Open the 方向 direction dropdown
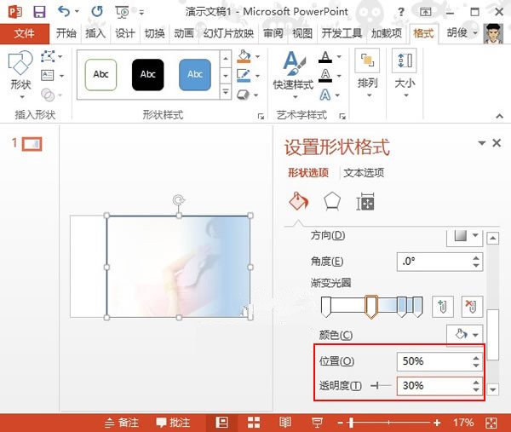The width and height of the screenshot is (511, 432). (x=465, y=236)
